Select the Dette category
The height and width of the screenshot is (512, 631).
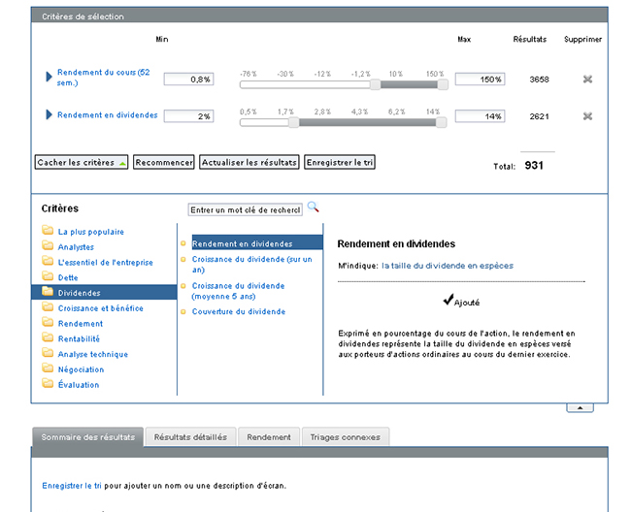point(68,277)
